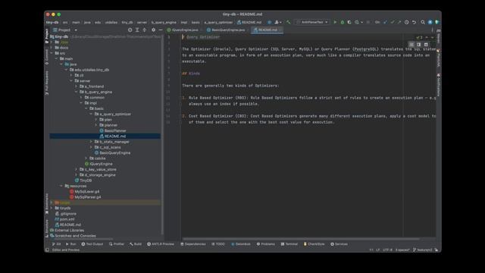485x273 pixels.
Task: Expand b_stats_manager package
Action: 91,142
